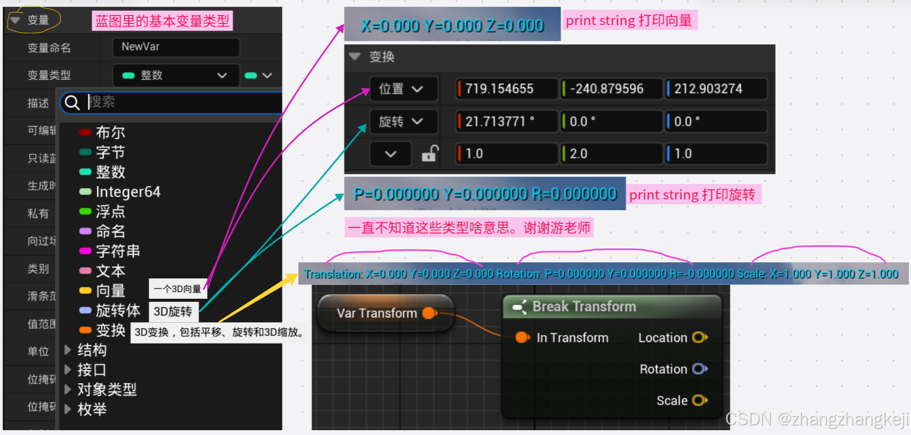
Task: Collapse the 变量 section triangle
Action: 16,20
